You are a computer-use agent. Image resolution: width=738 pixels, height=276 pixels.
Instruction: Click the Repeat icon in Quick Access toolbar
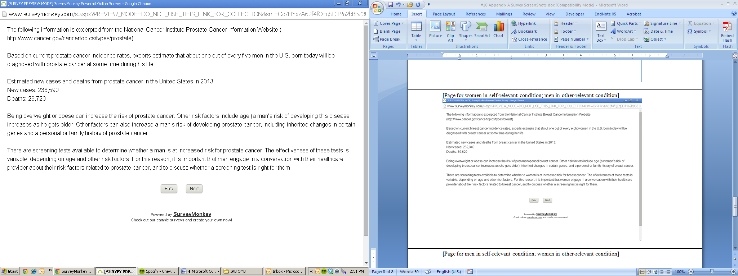418,5
